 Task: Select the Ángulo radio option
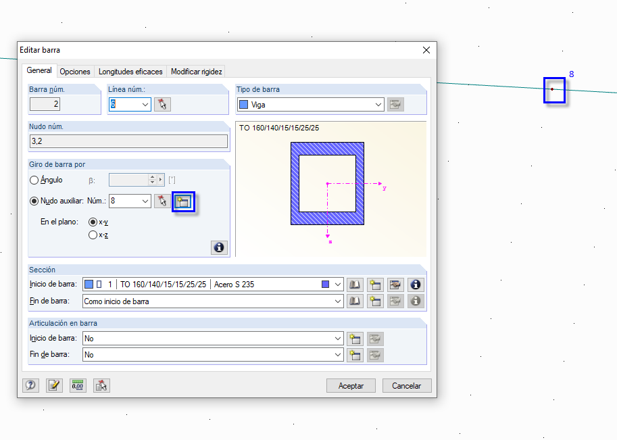point(34,180)
